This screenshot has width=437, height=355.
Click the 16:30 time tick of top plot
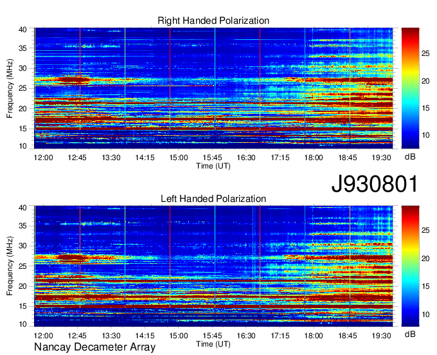[x=246, y=158]
